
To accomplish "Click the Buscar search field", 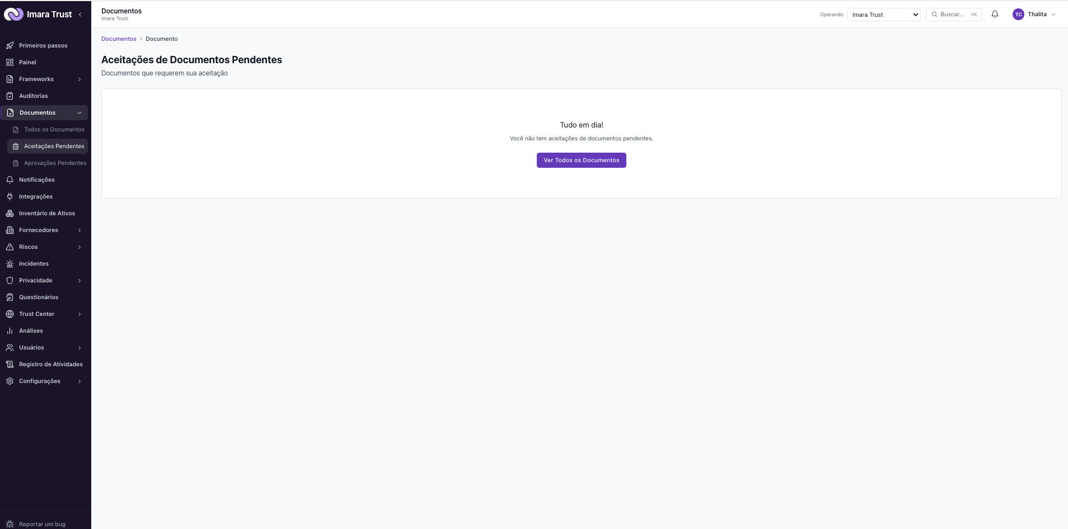I will 954,15.
